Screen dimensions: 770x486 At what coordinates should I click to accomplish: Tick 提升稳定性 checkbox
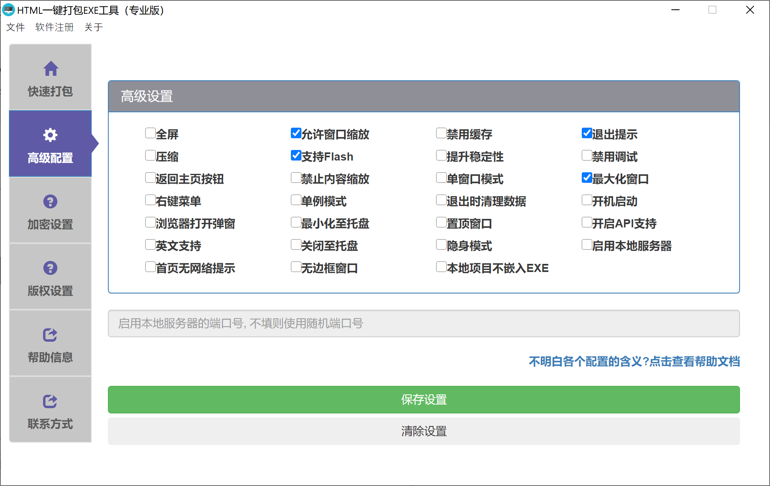pos(441,155)
